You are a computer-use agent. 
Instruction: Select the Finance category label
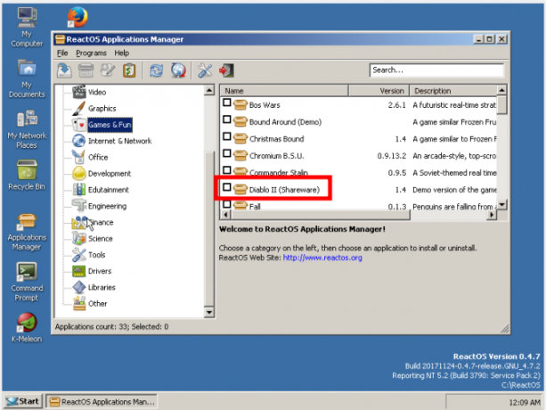coord(101,222)
